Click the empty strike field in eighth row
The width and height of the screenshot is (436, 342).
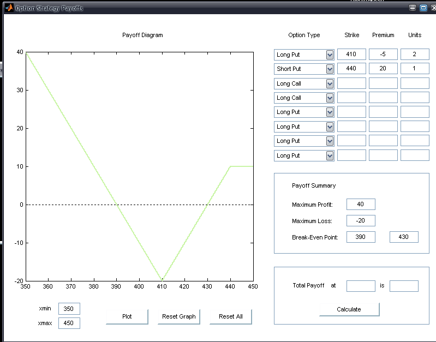point(351,155)
